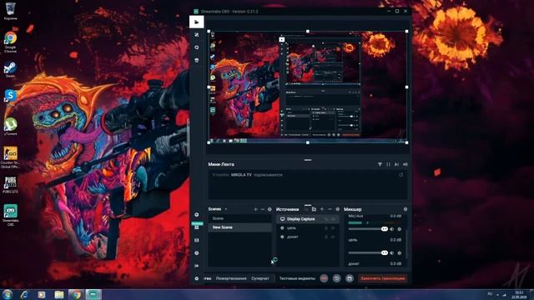Open scene transitions gear in Scenes panel
Image resolution: width=534 pixels, height=300 pixels.
(x=270, y=209)
